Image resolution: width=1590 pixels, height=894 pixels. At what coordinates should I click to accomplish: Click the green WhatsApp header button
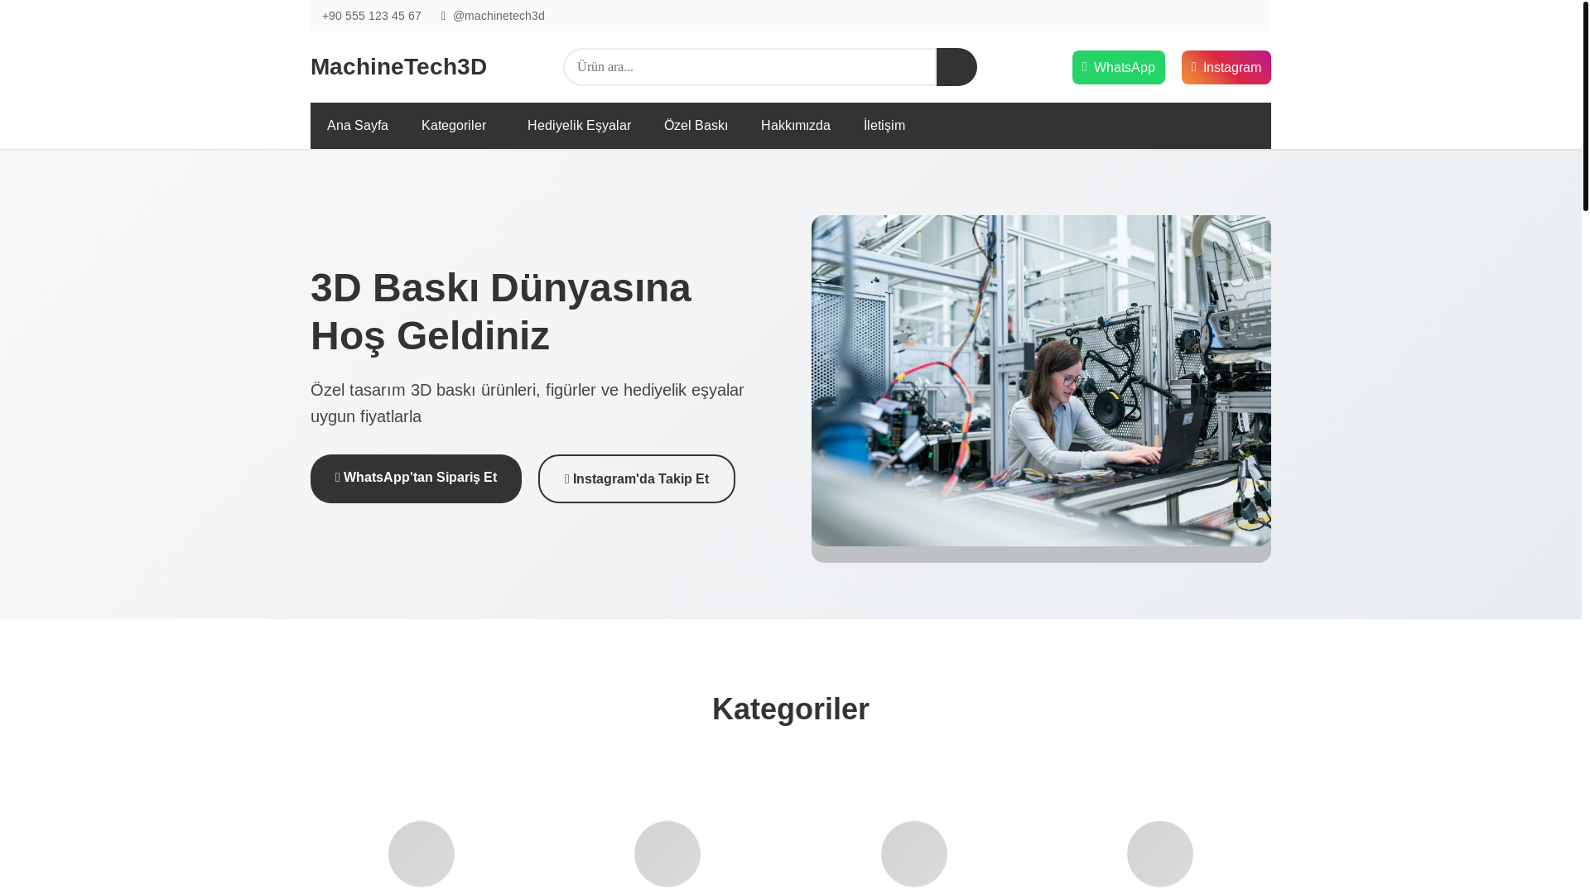[x=1118, y=67]
